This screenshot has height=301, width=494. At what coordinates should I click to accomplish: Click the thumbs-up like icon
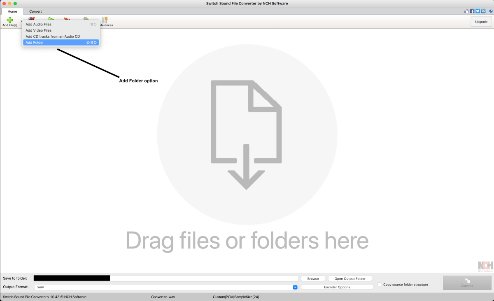467,11
